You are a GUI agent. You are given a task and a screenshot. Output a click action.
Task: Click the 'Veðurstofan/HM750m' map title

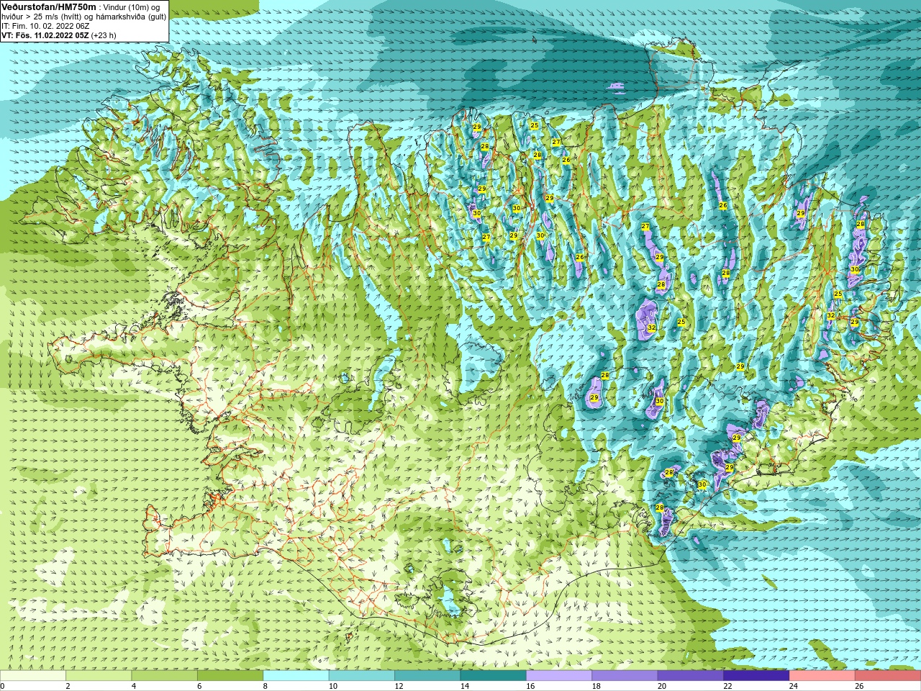point(48,6)
